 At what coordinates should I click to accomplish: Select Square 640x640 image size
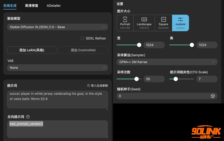coord(164,23)
